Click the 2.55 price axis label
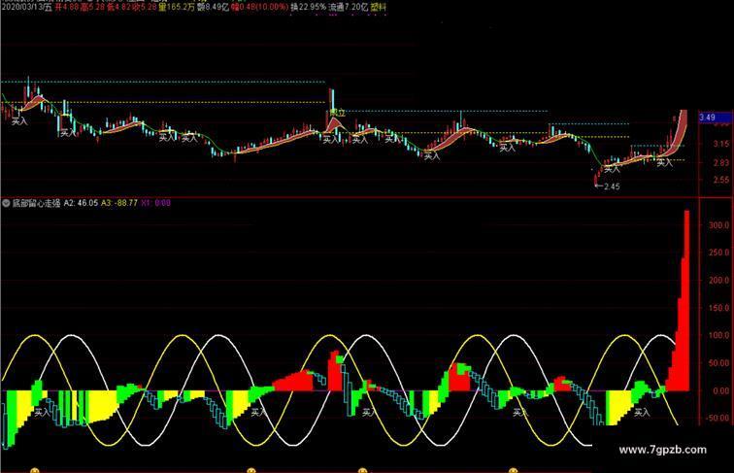Viewport: 734px width, 473px height. pyautogui.click(x=720, y=180)
